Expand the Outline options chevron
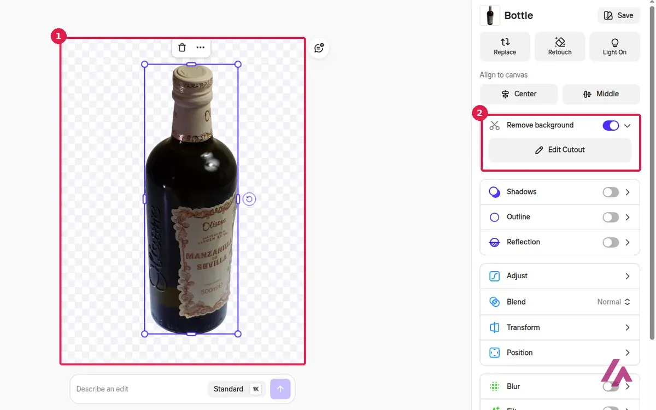The width and height of the screenshot is (656, 410). pos(628,217)
